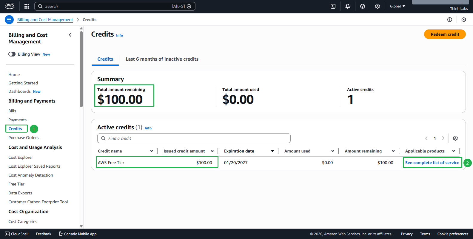Click magnifier icon in Find a credit field

(x=103, y=138)
